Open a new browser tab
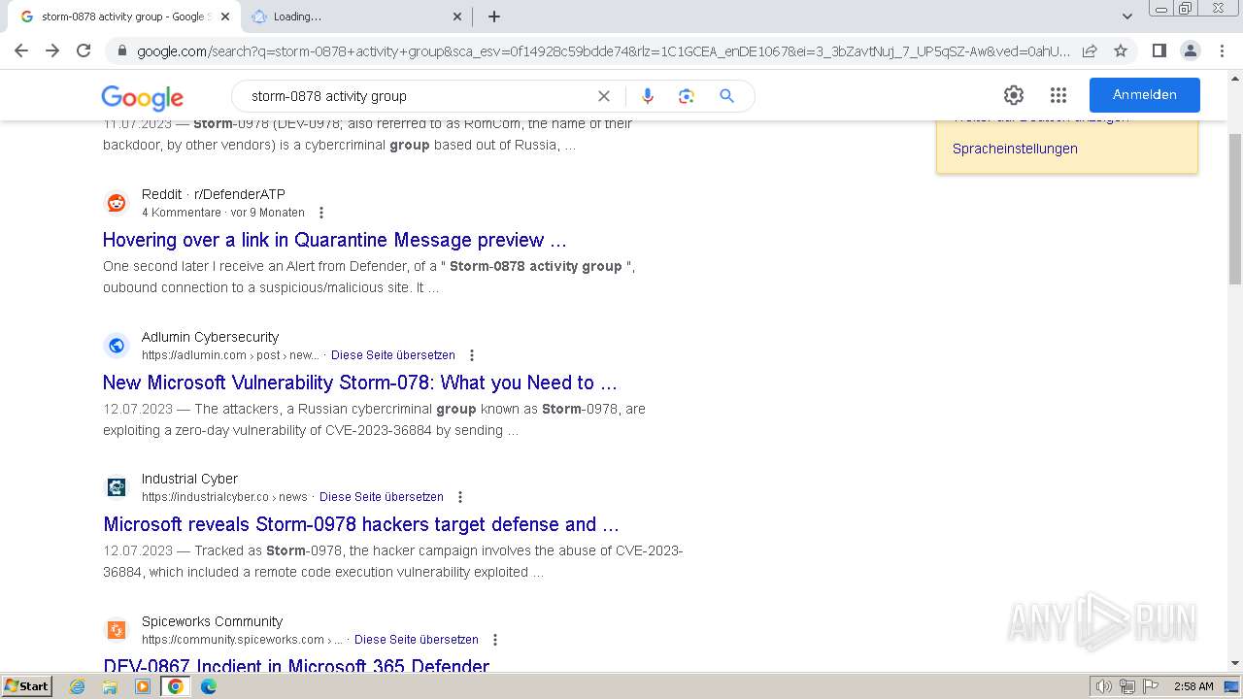 pyautogui.click(x=494, y=17)
